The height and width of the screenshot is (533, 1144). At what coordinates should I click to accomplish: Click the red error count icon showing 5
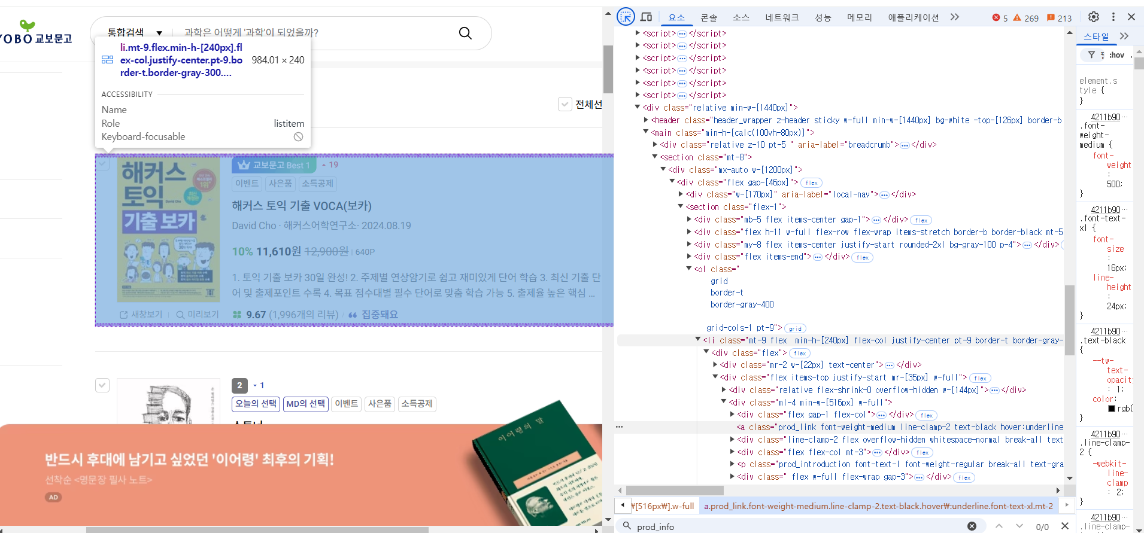tap(996, 17)
